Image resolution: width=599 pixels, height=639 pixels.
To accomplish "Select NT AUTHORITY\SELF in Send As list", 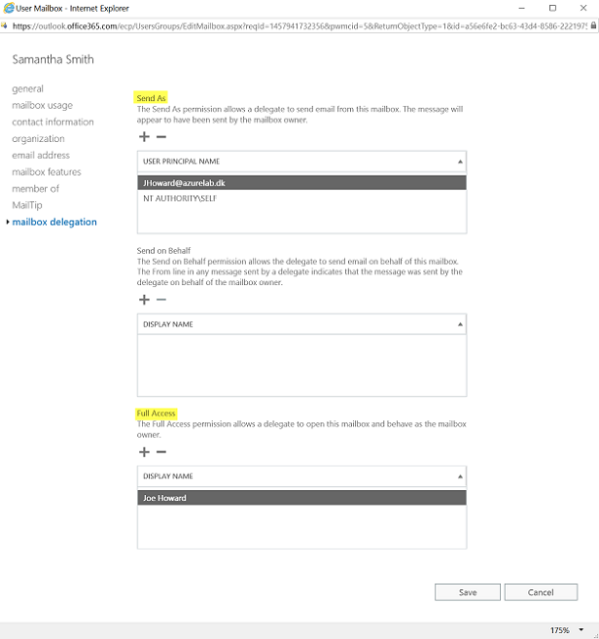I will [x=302, y=198].
